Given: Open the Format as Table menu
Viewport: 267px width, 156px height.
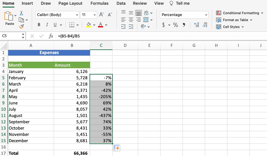Looking at the screenshot, I should (x=234, y=20).
